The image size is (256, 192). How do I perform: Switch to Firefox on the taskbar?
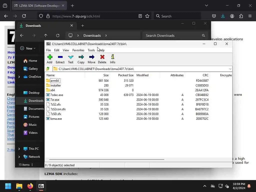pos(30,186)
